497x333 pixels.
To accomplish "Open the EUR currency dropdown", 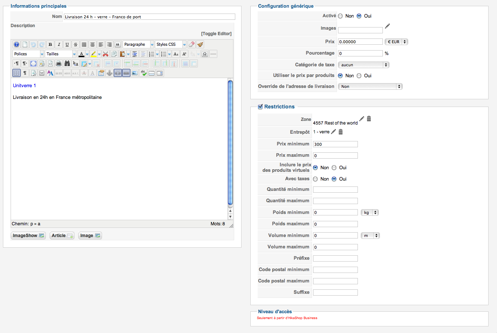I will pos(396,42).
